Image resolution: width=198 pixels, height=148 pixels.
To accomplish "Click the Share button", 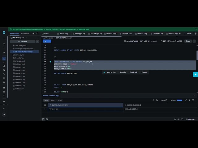I will [188, 41].
